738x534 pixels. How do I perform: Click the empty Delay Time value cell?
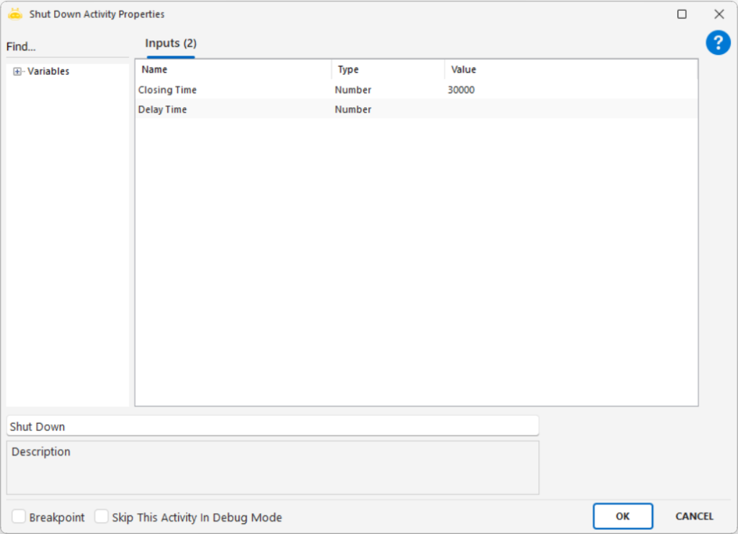(x=569, y=110)
